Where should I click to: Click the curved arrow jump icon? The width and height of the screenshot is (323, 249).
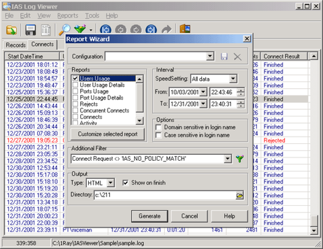[166, 30]
